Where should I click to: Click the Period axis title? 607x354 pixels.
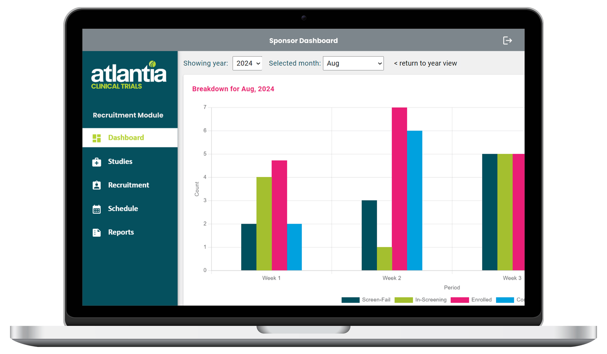click(x=452, y=288)
